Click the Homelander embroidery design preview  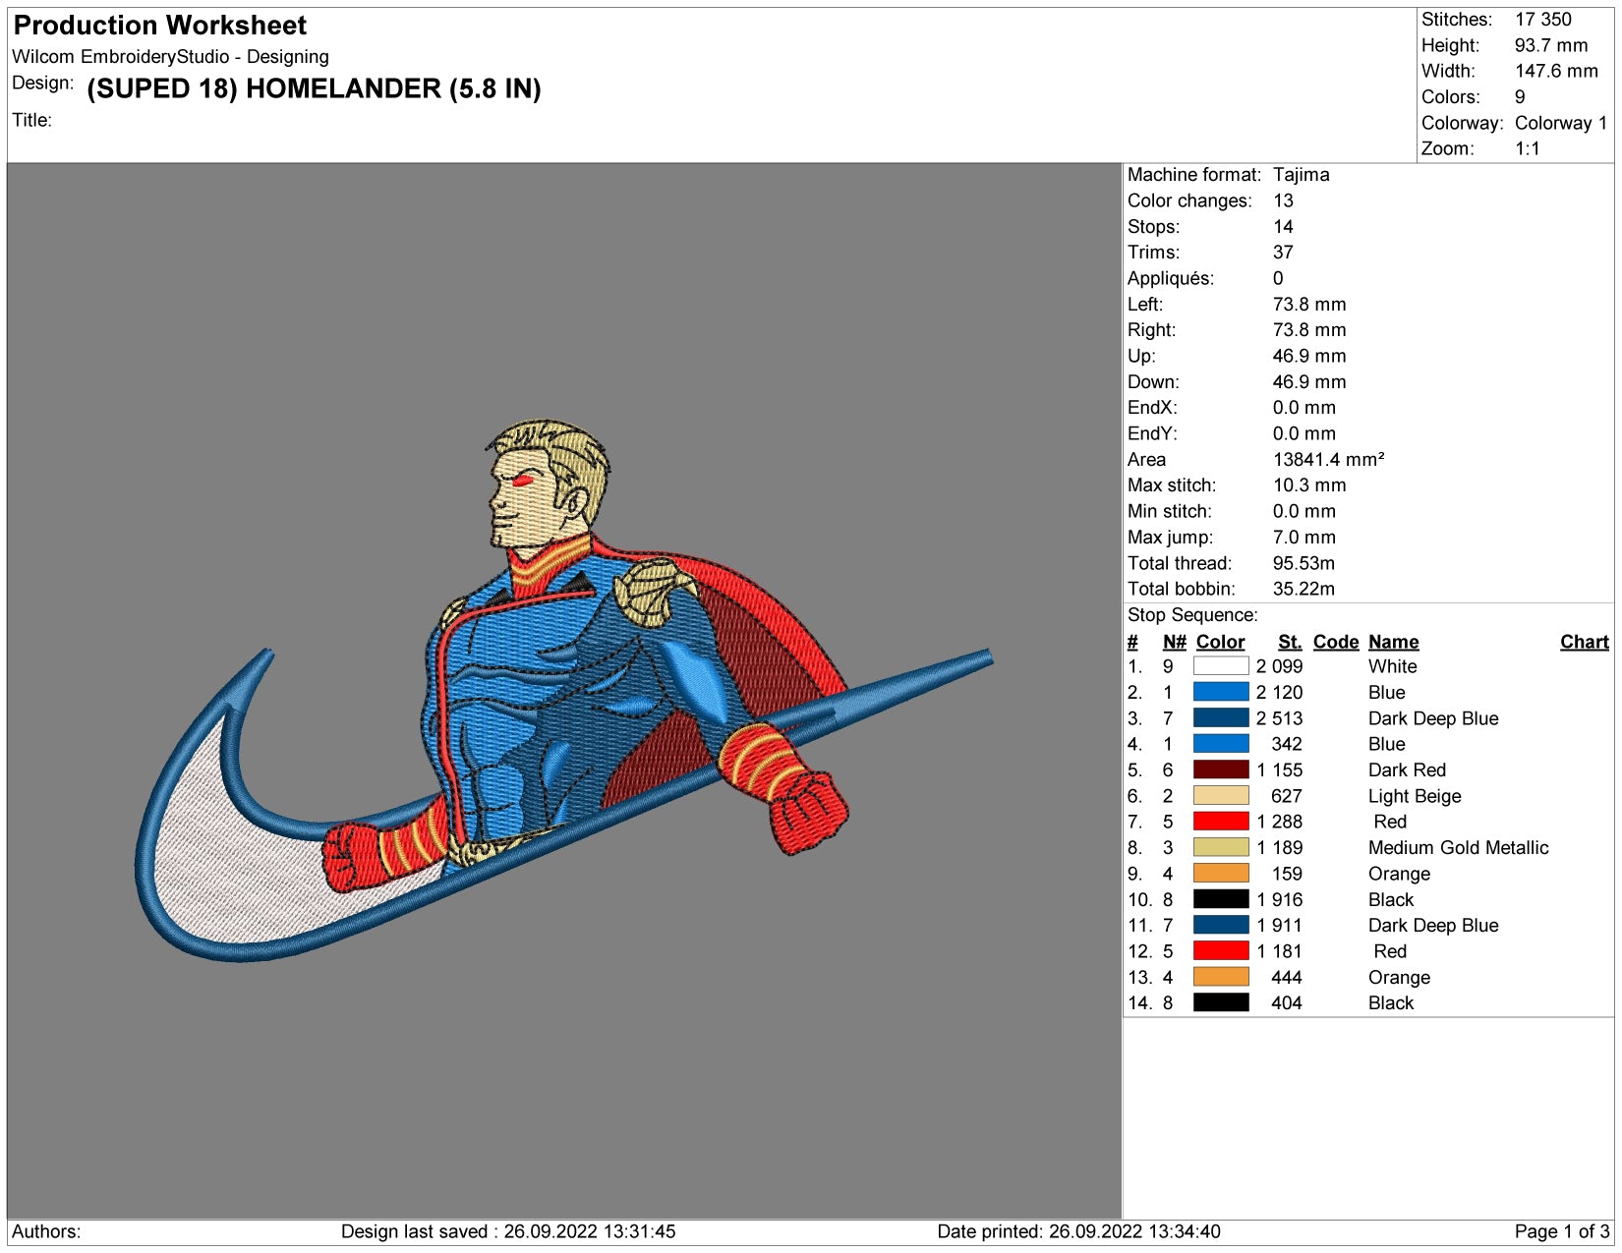point(564,691)
